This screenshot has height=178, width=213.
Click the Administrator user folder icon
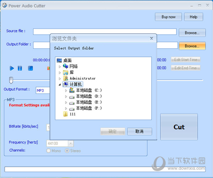[66, 78]
